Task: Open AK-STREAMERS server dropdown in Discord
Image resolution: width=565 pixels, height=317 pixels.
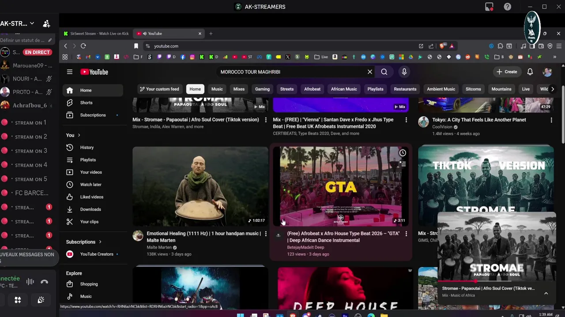Action: 18,23
